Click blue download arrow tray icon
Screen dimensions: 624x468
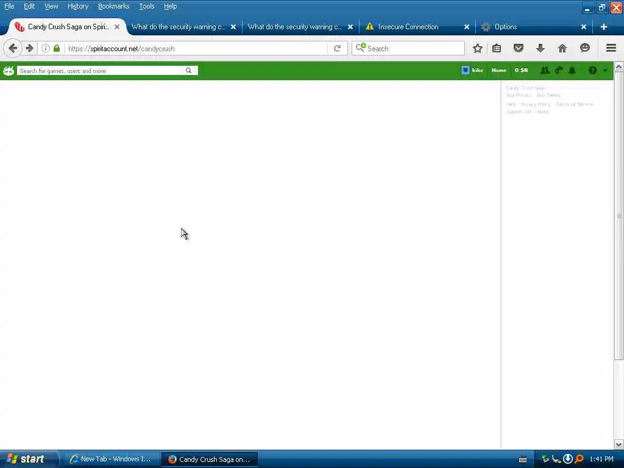[568, 459]
